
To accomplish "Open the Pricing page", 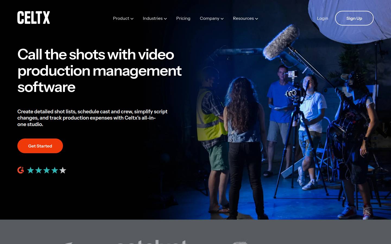I will click(x=183, y=18).
